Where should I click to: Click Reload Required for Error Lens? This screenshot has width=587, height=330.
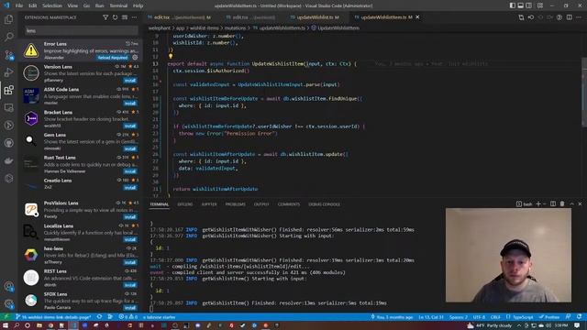point(113,58)
